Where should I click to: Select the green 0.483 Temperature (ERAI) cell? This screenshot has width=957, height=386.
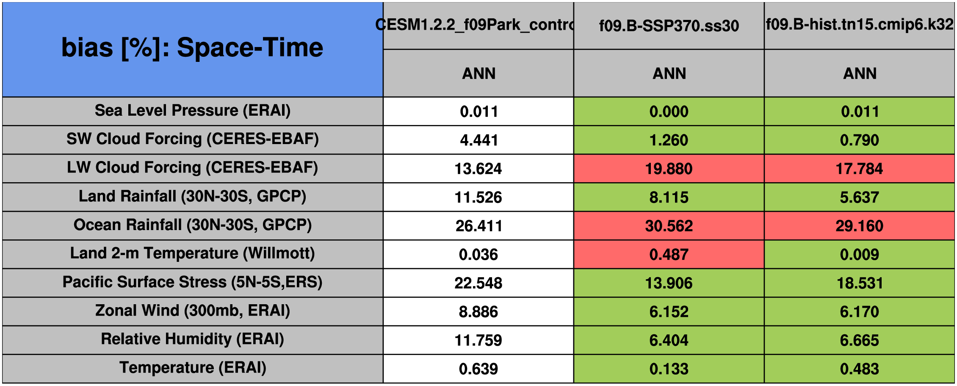(x=859, y=369)
